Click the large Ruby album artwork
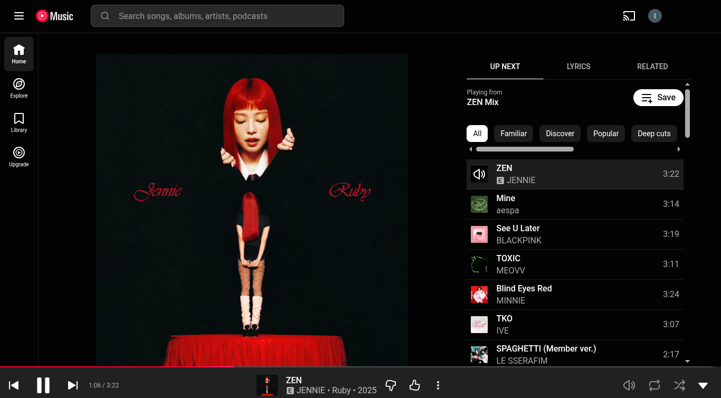The width and height of the screenshot is (721, 398). [252, 210]
